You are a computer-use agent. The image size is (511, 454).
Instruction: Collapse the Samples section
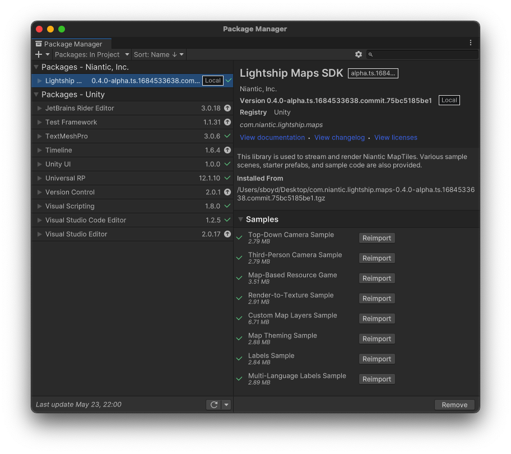[x=240, y=219]
